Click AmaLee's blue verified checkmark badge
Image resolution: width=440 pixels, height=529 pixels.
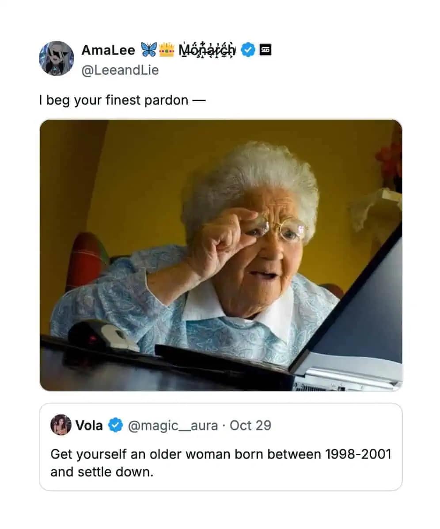[x=248, y=50]
